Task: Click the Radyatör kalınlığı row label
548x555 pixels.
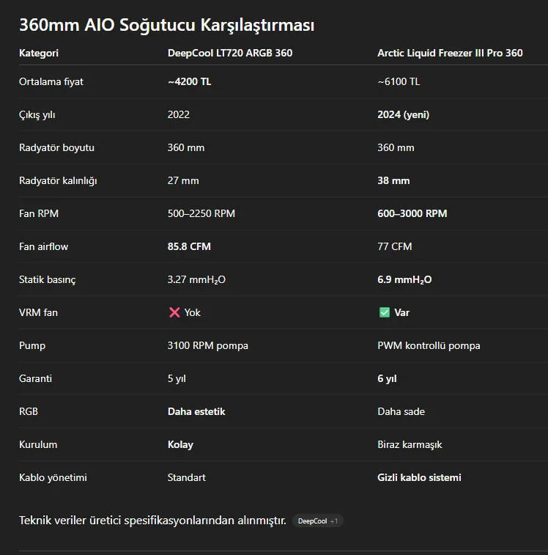Action: (58, 180)
